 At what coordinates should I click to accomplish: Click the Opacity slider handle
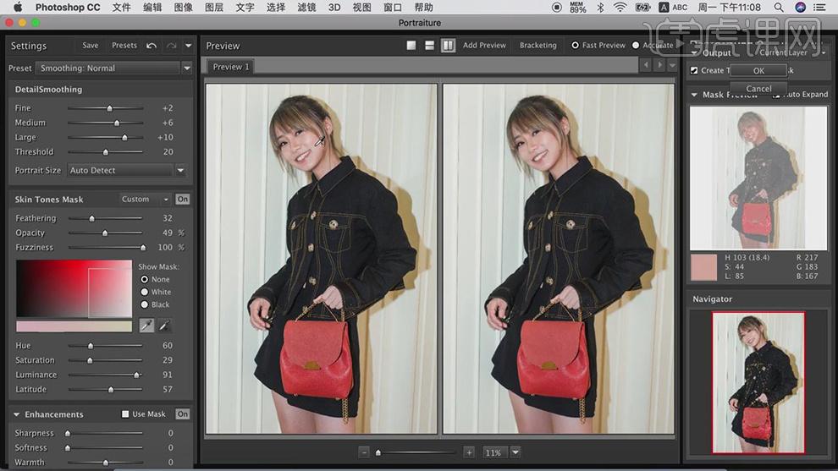105,233
